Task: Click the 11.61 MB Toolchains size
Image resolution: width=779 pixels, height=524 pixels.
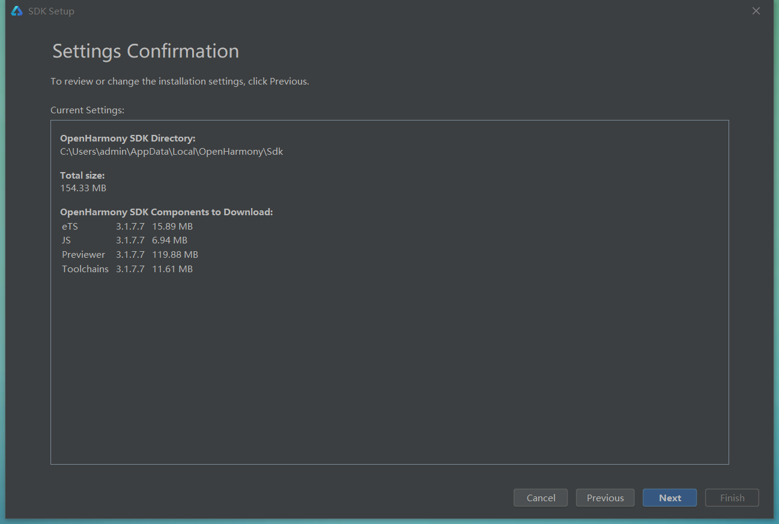Action: click(x=172, y=269)
